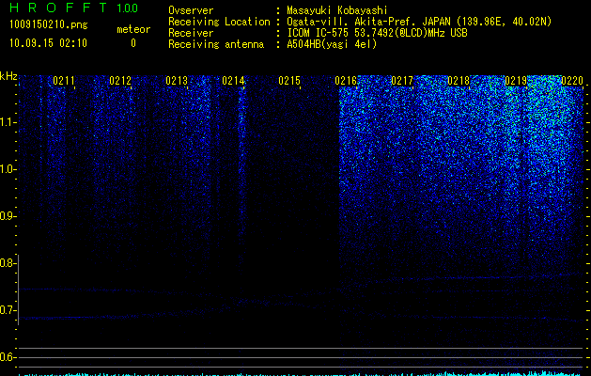This screenshot has width=591, height=376.
Task: Click the 0219 time marker
Action: click(x=516, y=81)
